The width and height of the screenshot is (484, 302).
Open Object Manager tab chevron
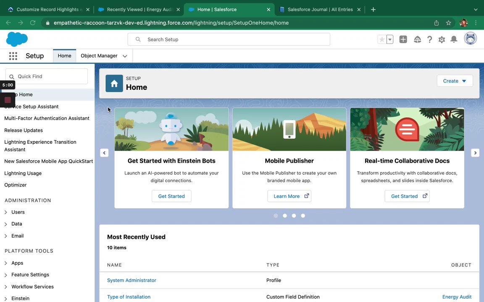coord(125,56)
